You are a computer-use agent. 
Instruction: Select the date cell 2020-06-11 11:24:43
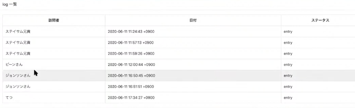point(131,32)
